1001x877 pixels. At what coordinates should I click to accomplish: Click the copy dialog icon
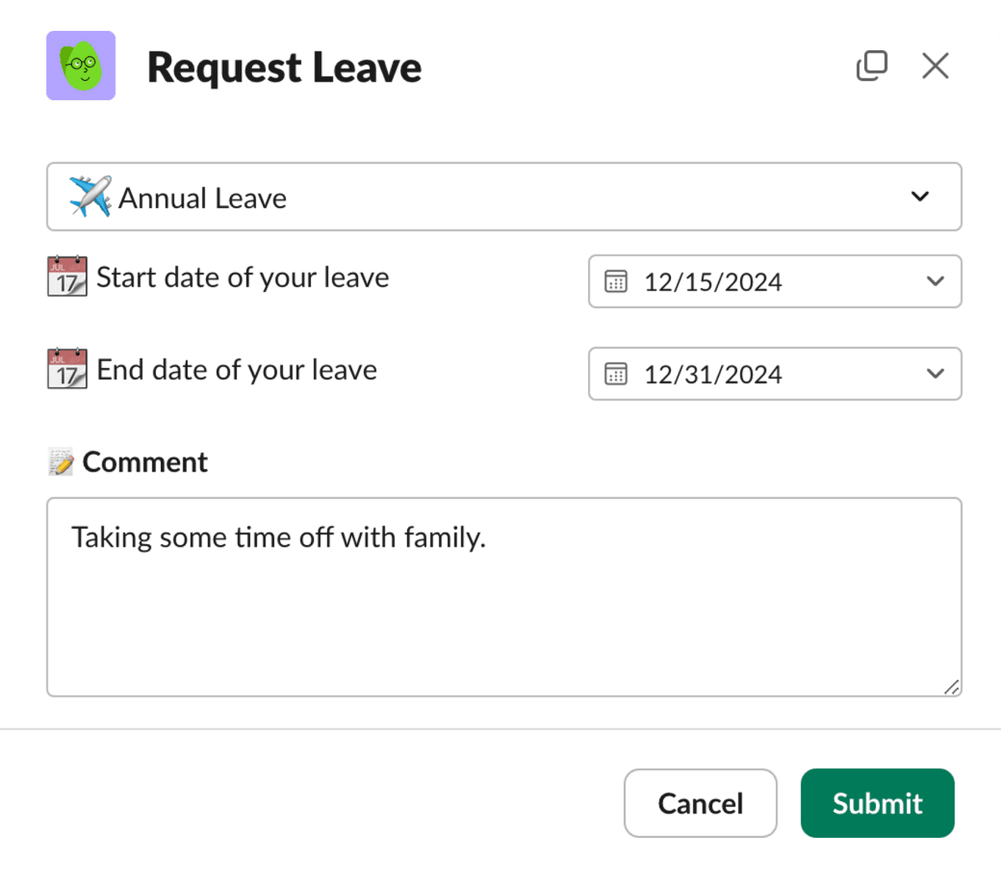[872, 66]
